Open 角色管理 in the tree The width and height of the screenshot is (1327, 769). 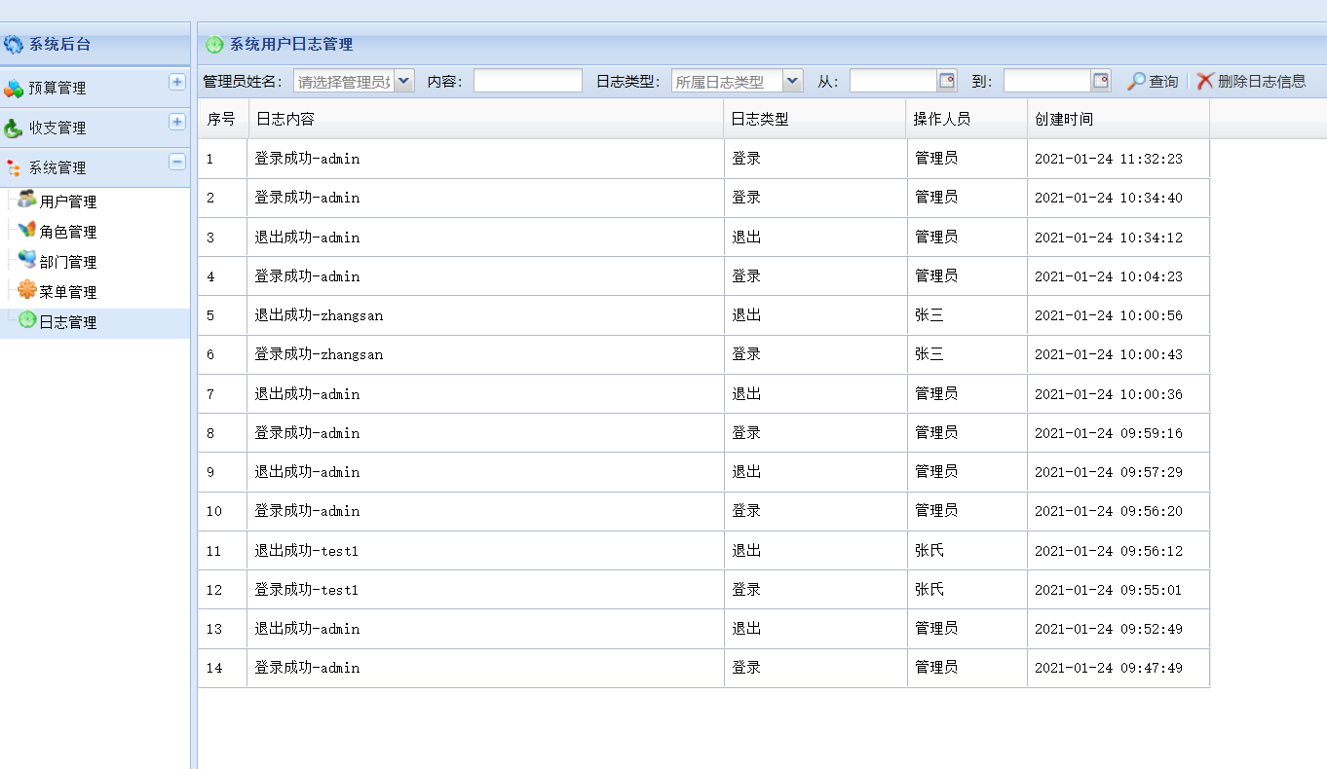point(68,232)
